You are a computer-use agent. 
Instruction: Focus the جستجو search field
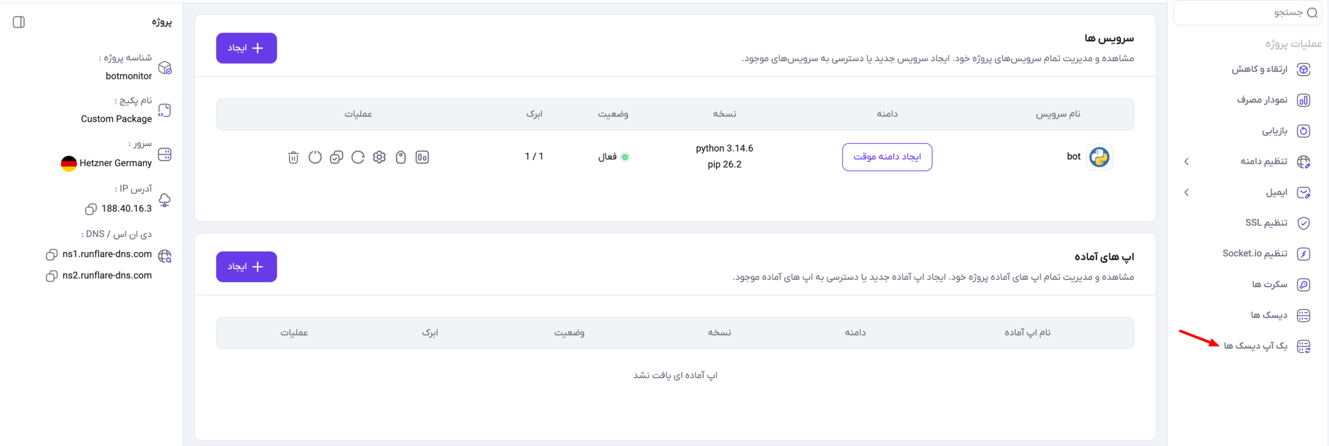pos(1247,12)
